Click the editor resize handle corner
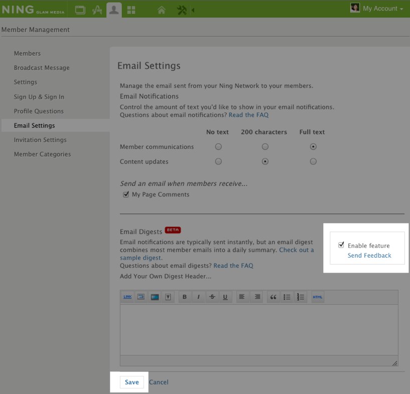The width and height of the screenshot is (410, 394). point(394,363)
